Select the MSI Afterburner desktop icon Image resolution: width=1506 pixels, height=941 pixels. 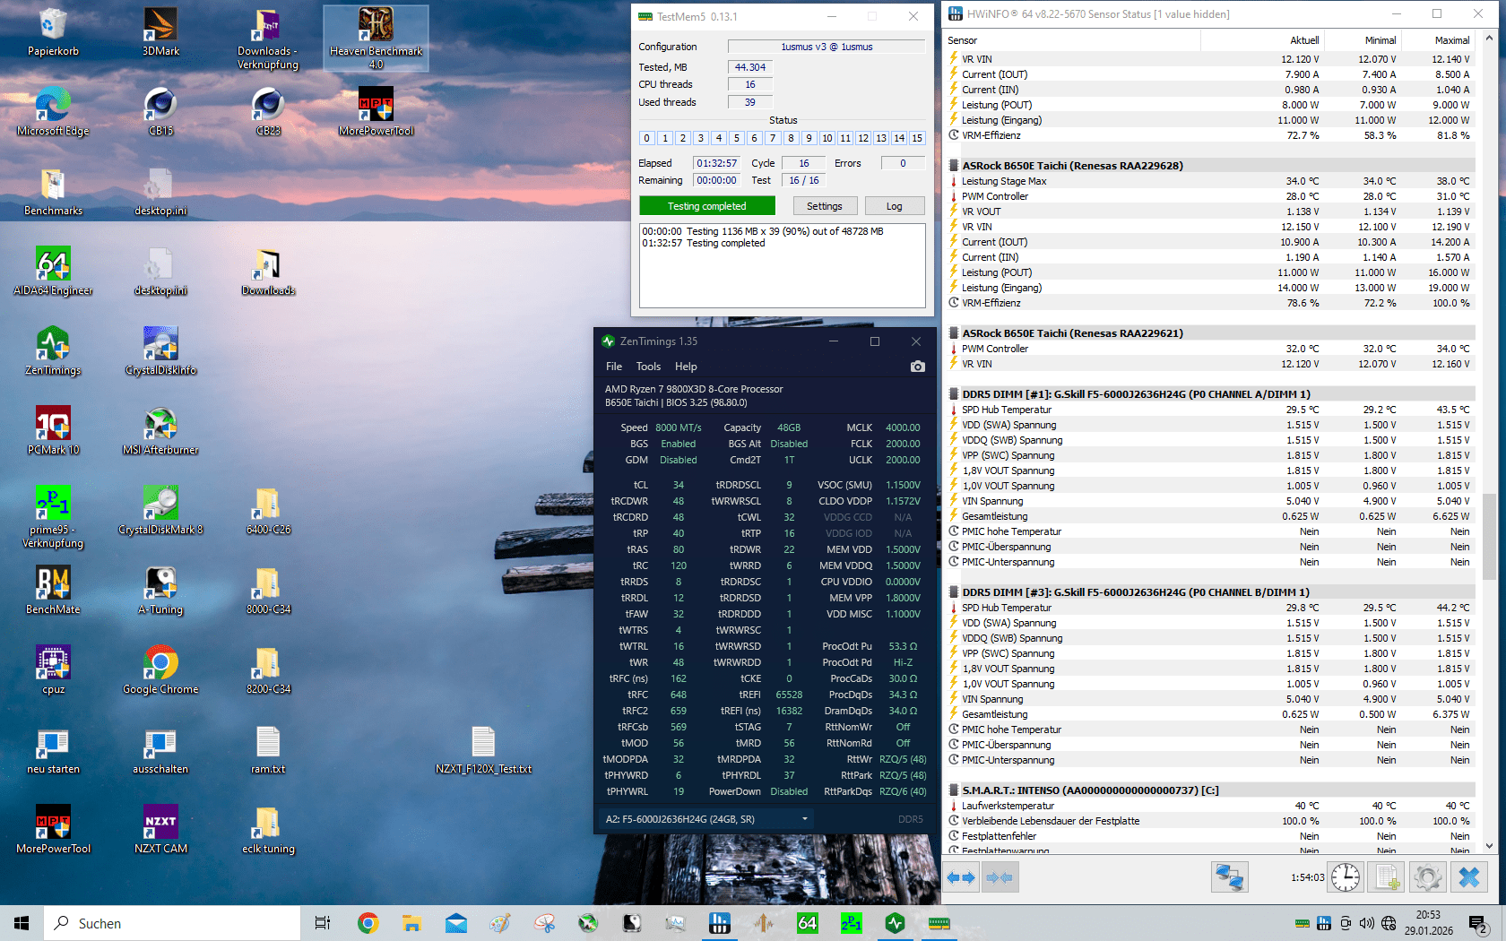click(160, 431)
